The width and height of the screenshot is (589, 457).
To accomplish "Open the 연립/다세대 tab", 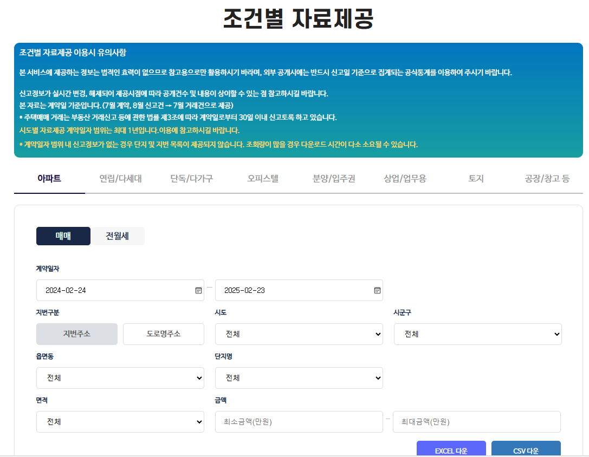I will point(121,178).
